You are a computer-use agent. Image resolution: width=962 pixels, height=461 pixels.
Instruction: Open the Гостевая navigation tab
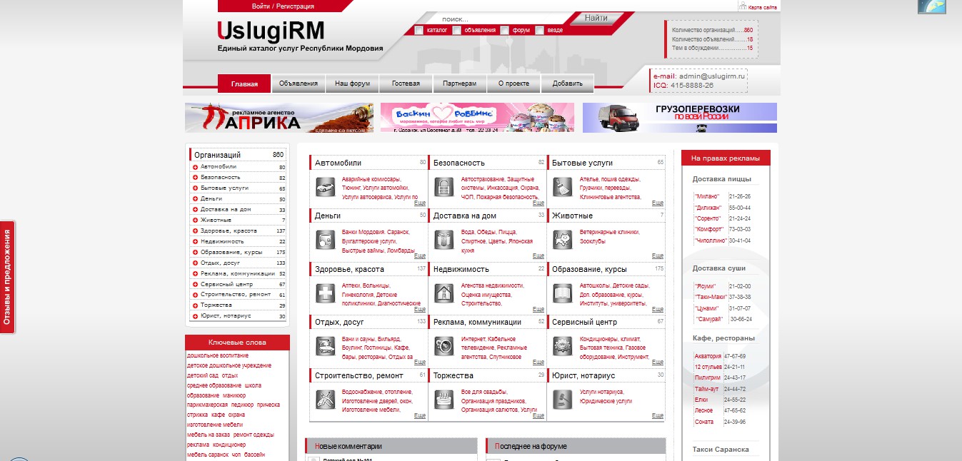pos(406,83)
